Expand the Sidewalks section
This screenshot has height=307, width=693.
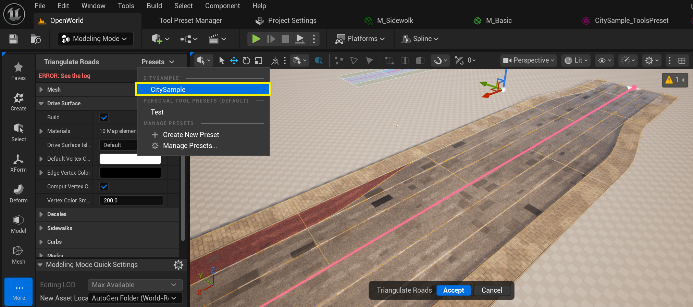(x=41, y=228)
